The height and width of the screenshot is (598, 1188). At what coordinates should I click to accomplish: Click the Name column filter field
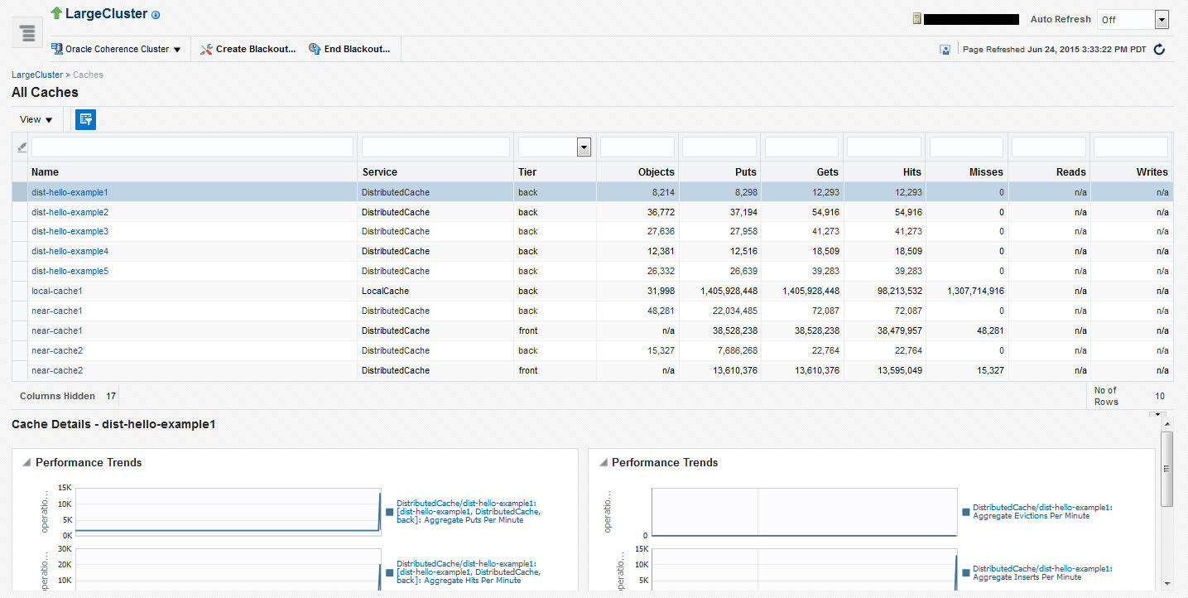click(192, 147)
